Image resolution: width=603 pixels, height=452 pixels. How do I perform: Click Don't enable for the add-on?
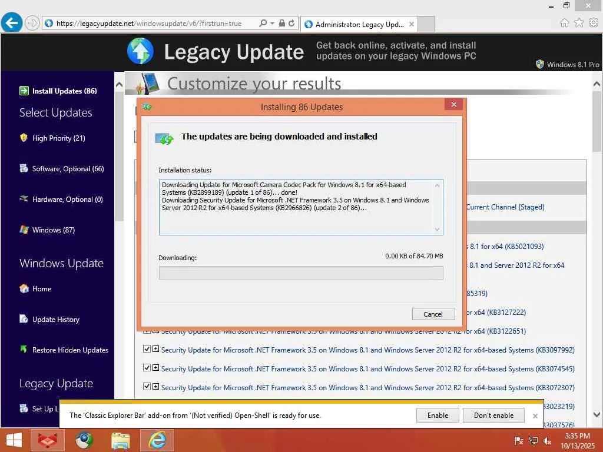click(x=493, y=416)
